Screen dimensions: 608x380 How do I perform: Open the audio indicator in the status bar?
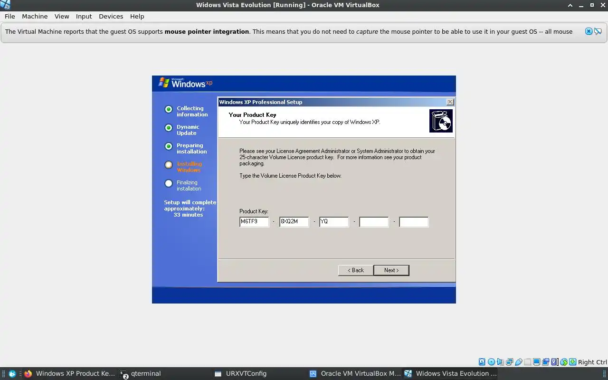pos(500,362)
